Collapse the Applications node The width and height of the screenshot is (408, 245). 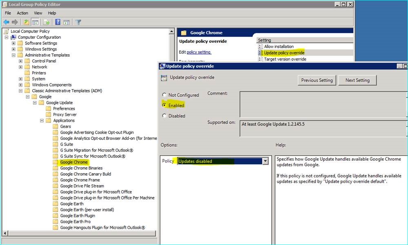point(42,120)
